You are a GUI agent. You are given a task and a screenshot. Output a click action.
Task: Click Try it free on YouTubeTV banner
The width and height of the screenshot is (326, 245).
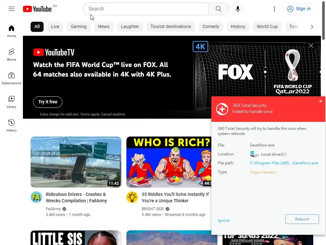pyautogui.click(x=48, y=102)
